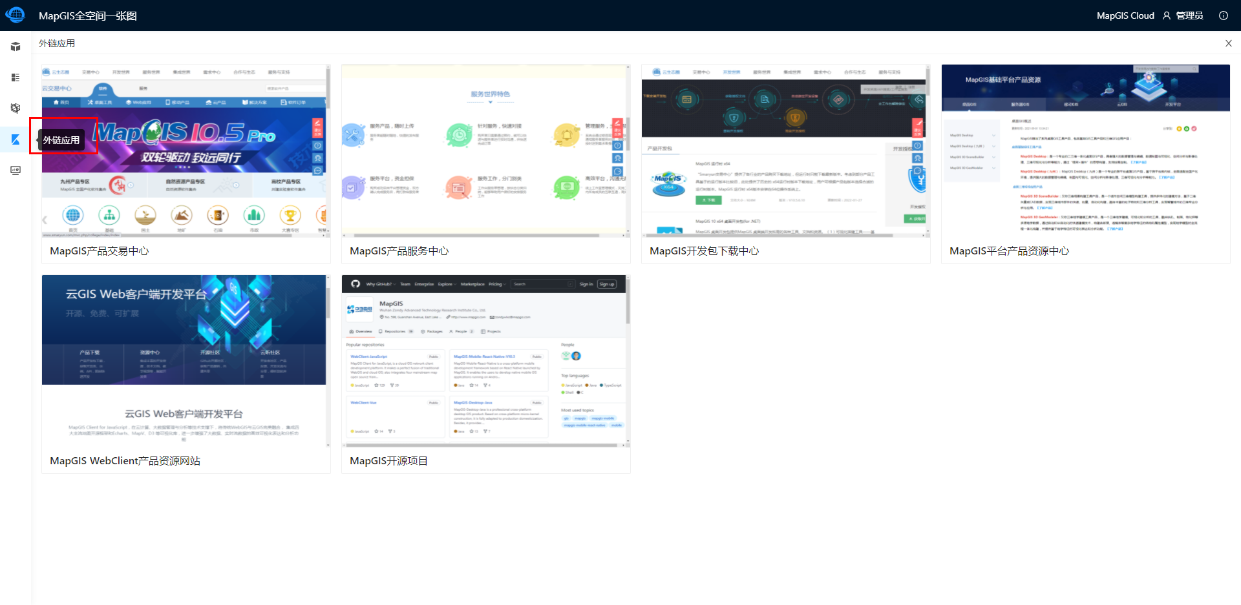
Task: Click Marketplace in GitHub preview navigation
Action: pyautogui.click(x=472, y=284)
